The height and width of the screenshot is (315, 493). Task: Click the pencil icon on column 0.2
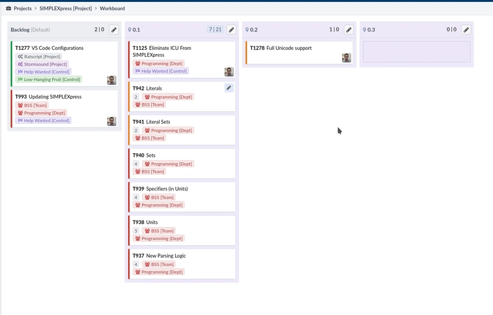349,30
